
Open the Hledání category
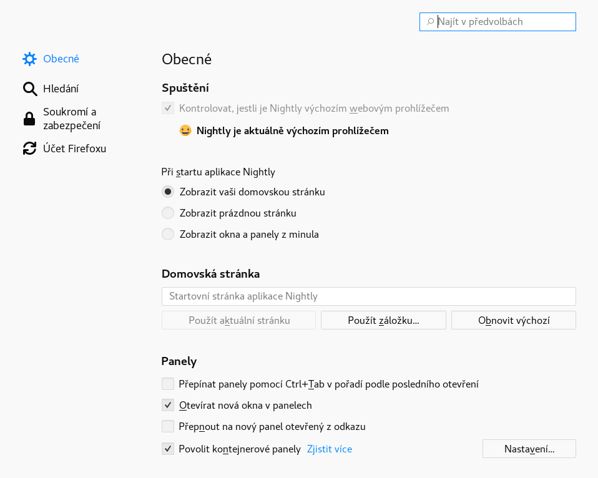tap(61, 89)
